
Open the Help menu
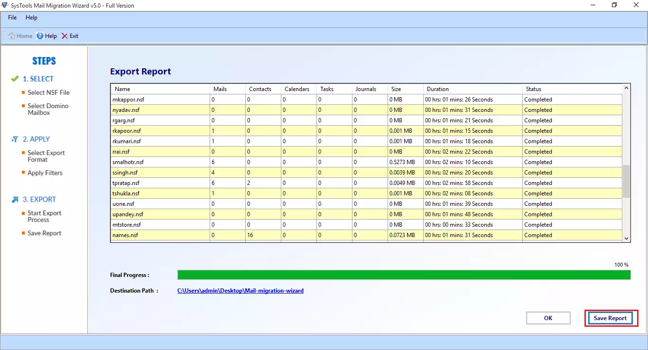click(x=31, y=18)
